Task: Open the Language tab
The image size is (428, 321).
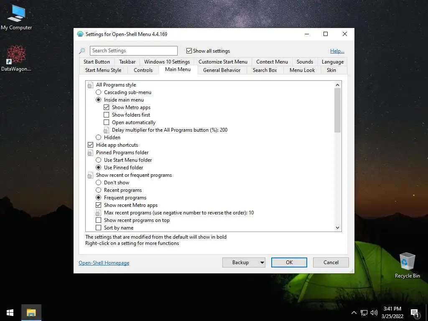Action: tap(332, 62)
